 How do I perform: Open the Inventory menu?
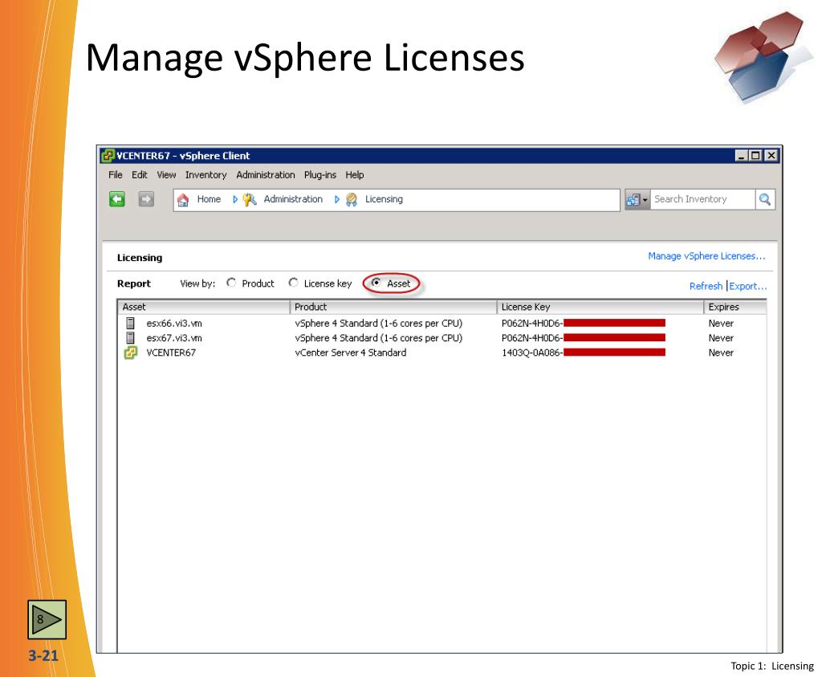point(206,174)
